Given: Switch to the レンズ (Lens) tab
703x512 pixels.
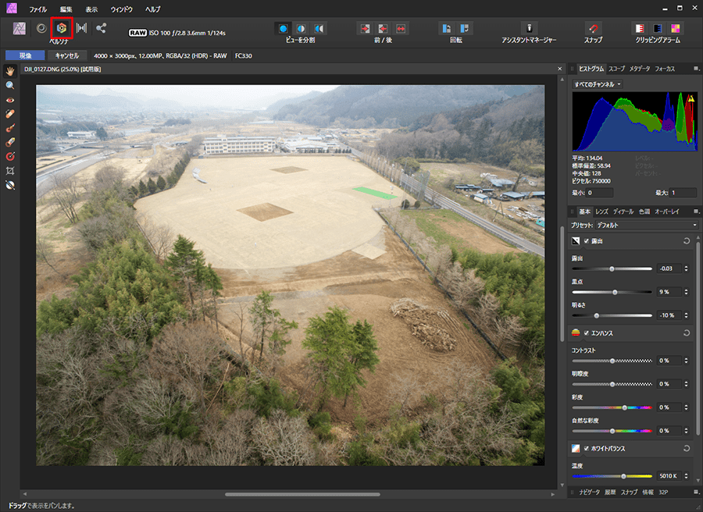Looking at the screenshot, I should pos(601,212).
